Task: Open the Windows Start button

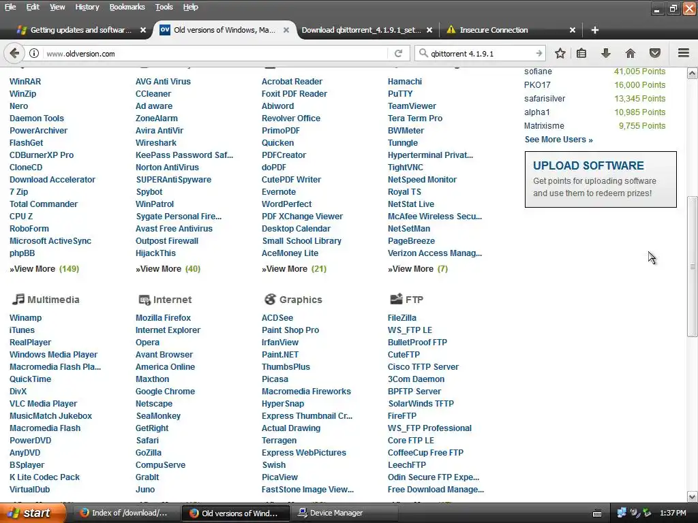Action: [x=33, y=513]
